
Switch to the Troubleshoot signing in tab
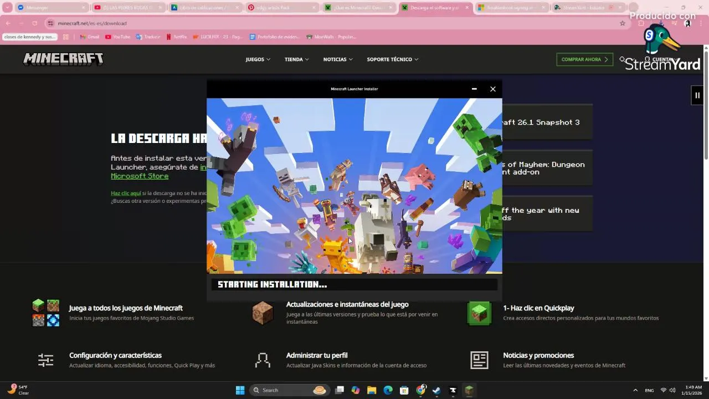(x=512, y=8)
